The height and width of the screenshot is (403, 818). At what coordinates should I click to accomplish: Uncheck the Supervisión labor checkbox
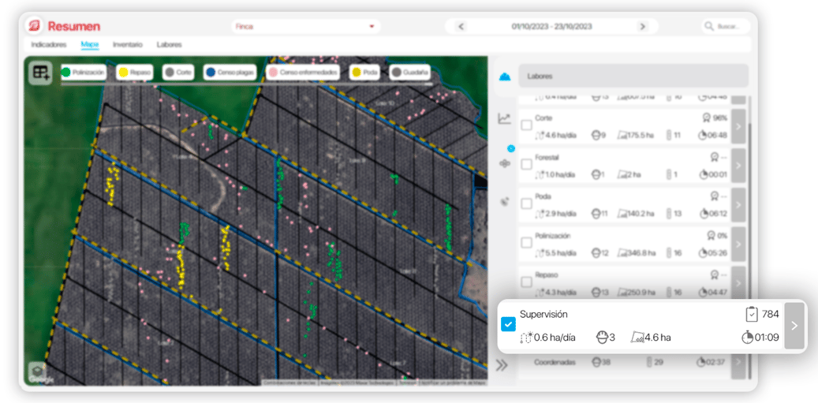(x=508, y=324)
